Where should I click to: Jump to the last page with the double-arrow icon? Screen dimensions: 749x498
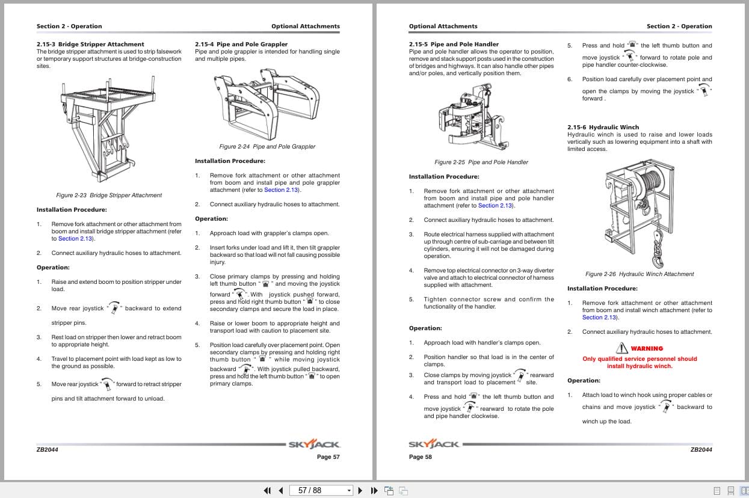tap(373, 490)
